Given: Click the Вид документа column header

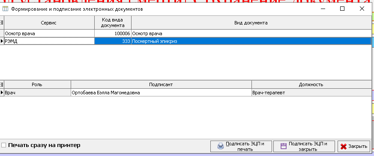Looking at the screenshot, I should (x=251, y=23).
